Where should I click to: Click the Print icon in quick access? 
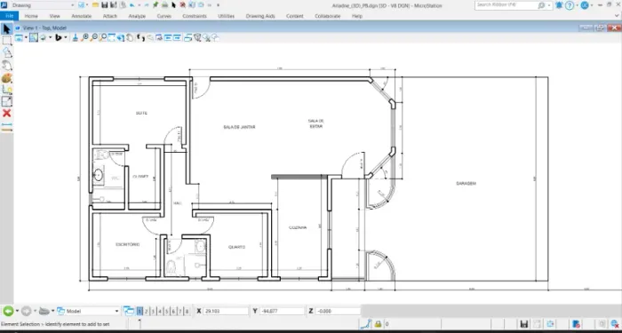click(164, 4)
